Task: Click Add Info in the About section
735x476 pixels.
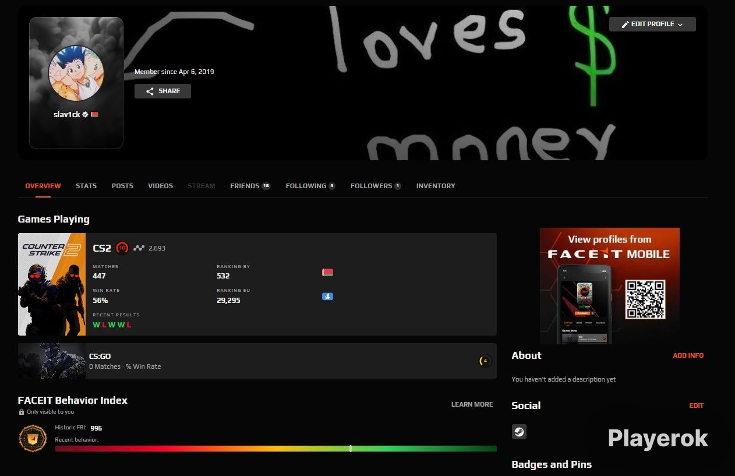Action: pos(688,355)
